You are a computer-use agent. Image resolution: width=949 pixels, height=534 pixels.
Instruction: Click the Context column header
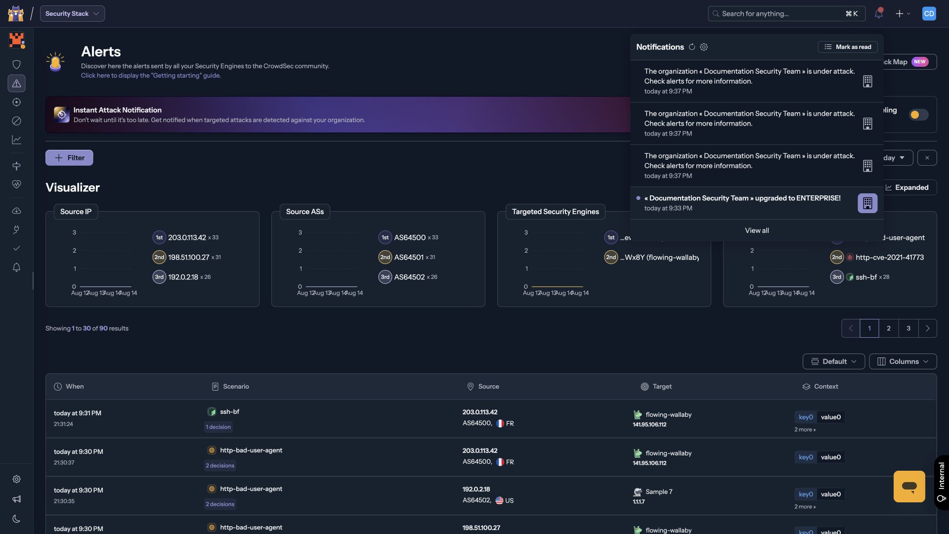820,387
